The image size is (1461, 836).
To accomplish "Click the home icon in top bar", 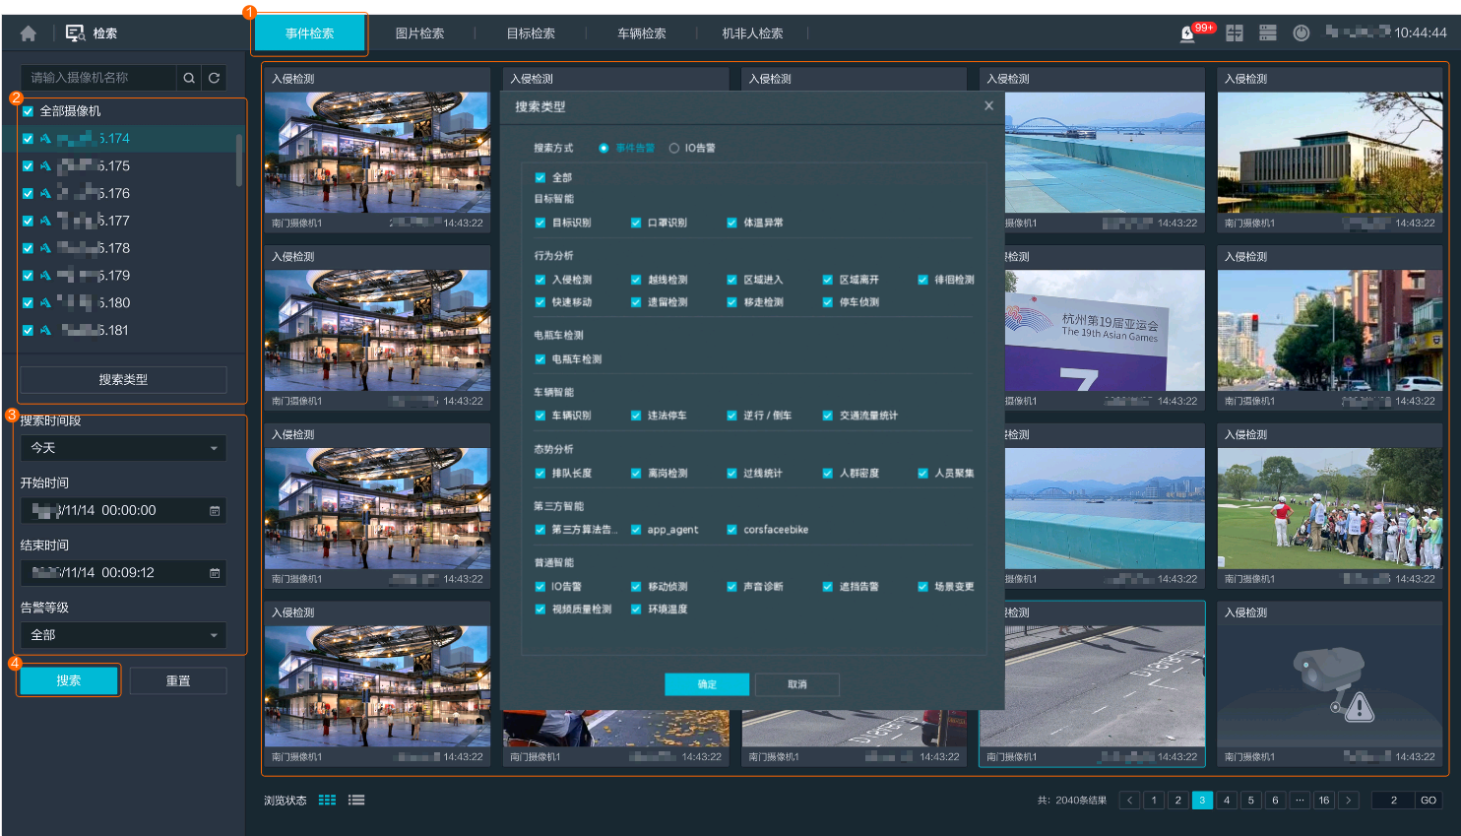I will tap(28, 33).
